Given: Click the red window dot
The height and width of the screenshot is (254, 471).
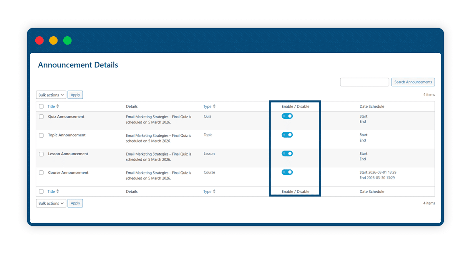Looking at the screenshot, I should [x=39, y=40].
